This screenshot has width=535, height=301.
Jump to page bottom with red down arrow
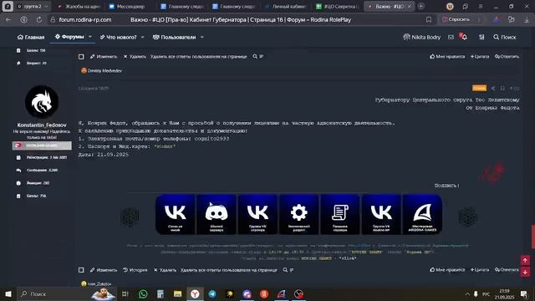(525, 272)
